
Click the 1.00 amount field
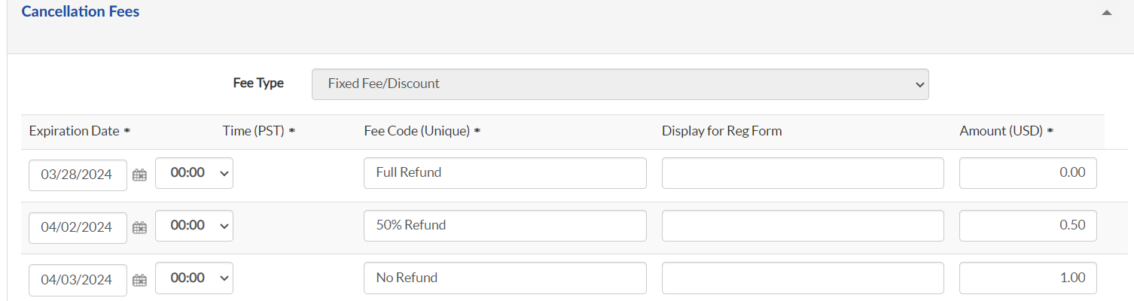[x=1028, y=278]
